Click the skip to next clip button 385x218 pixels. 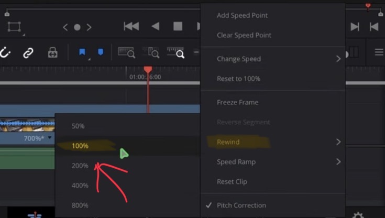pyautogui.click(x=355, y=27)
